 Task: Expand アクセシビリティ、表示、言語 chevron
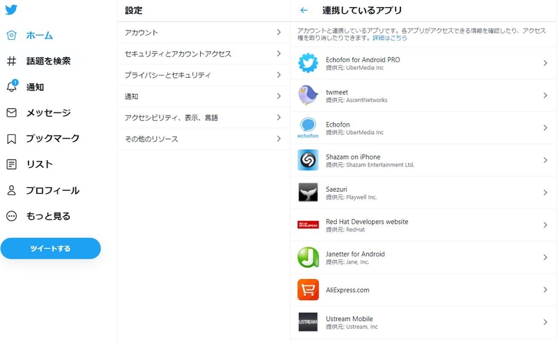click(x=279, y=117)
